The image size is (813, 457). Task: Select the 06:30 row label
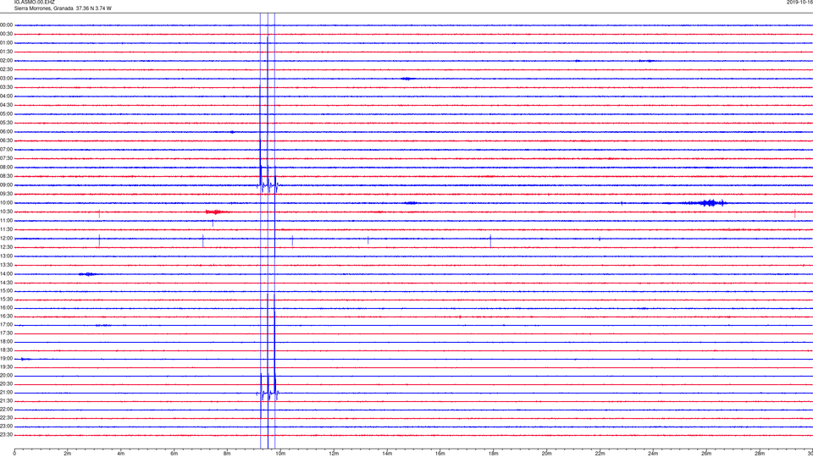(6, 141)
